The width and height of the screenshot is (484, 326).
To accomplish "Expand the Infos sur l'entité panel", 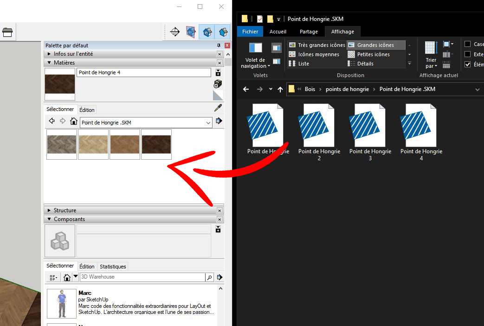I will pos(49,54).
